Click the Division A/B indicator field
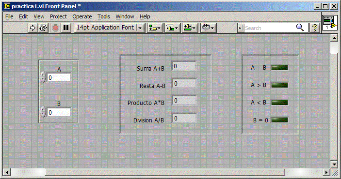The width and height of the screenshot is (341, 179). click(x=184, y=119)
